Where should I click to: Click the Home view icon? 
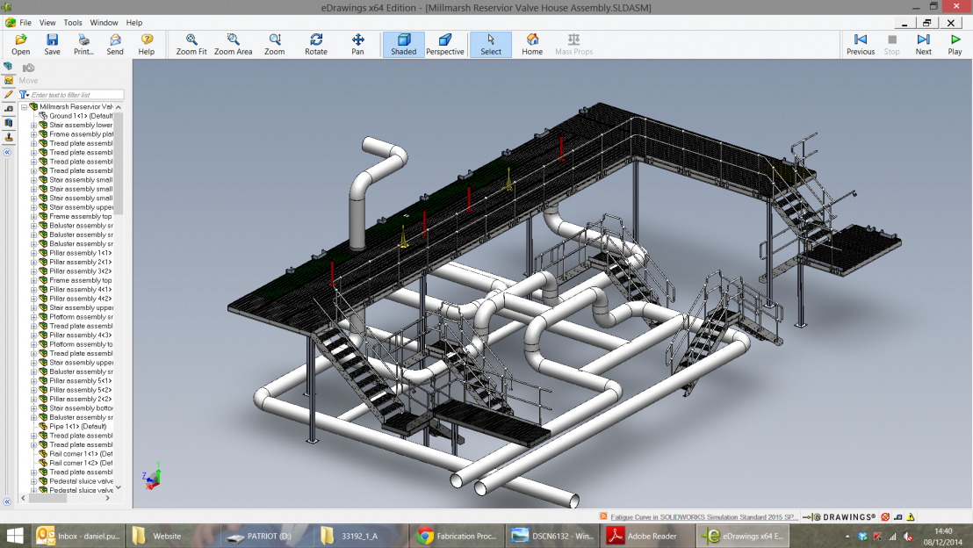click(531, 44)
